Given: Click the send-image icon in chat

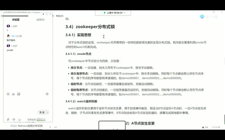Looking at the screenshot, I should point(19,94).
